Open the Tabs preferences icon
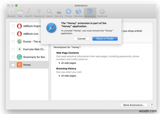160x114 pixels. tap(20, 11)
